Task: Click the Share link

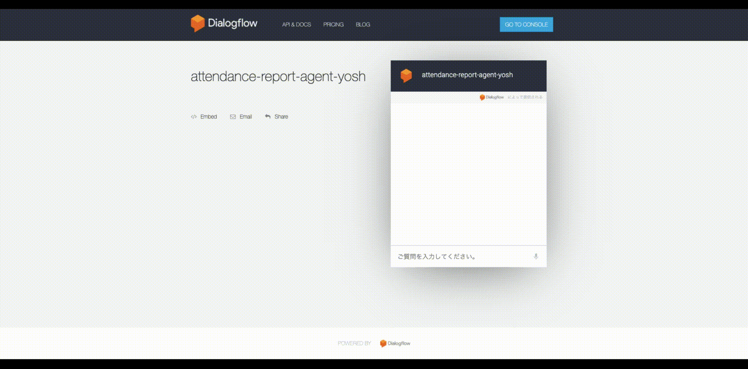Action: click(276, 117)
